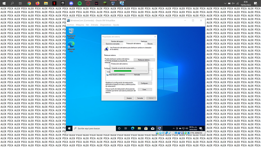Click host muted volume tray icon
Screen dimensions: 261x147
tap(233, 3)
